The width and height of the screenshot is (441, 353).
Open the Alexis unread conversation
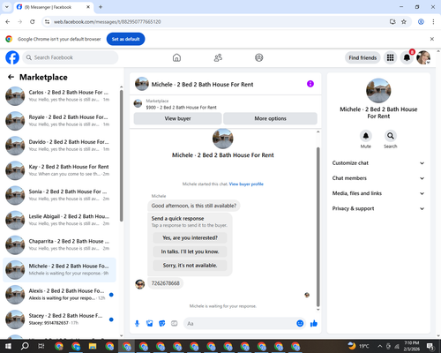(59, 295)
